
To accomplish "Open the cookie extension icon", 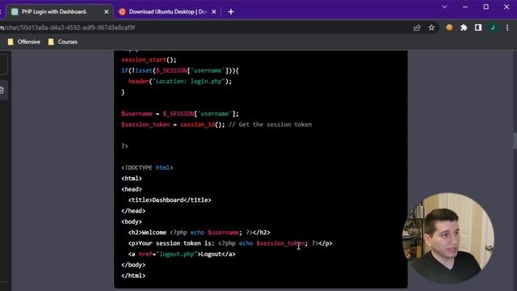I will [x=449, y=27].
